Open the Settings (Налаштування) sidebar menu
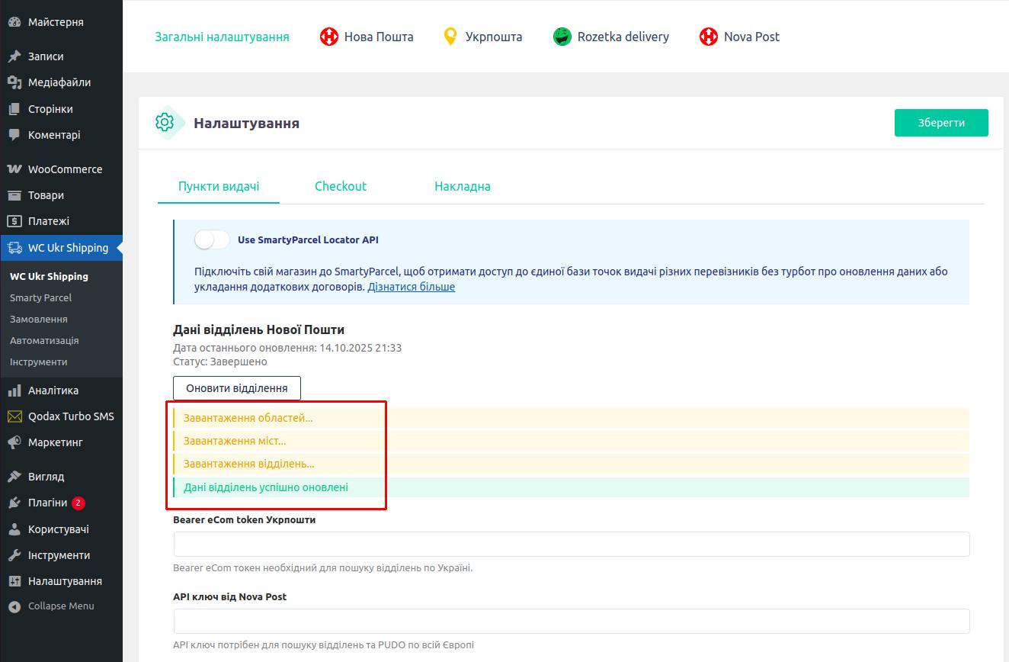Image resolution: width=1009 pixels, height=662 pixels. 64,581
